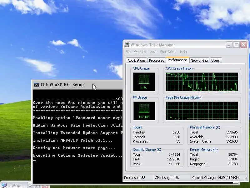Viewport: 250px width, 188px height.
Task: Open the Shut Down menu
Action: coord(168,52)
